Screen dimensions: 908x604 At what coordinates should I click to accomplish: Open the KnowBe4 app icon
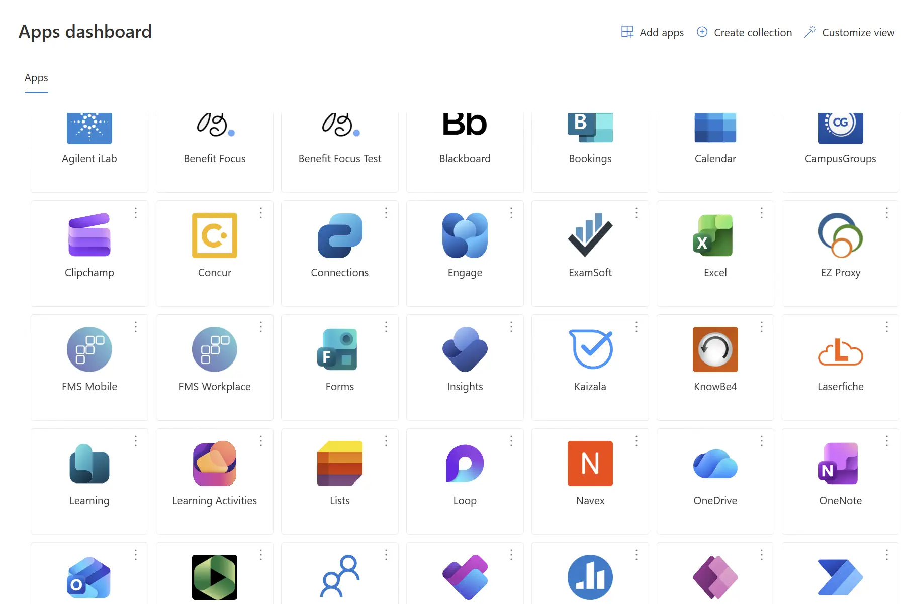click(x=715, y=349)
